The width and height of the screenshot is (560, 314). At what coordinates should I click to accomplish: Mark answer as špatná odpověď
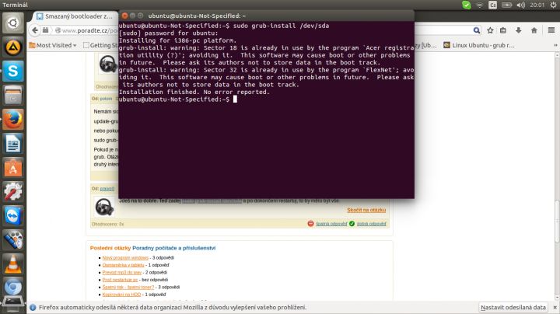(331, 224)
